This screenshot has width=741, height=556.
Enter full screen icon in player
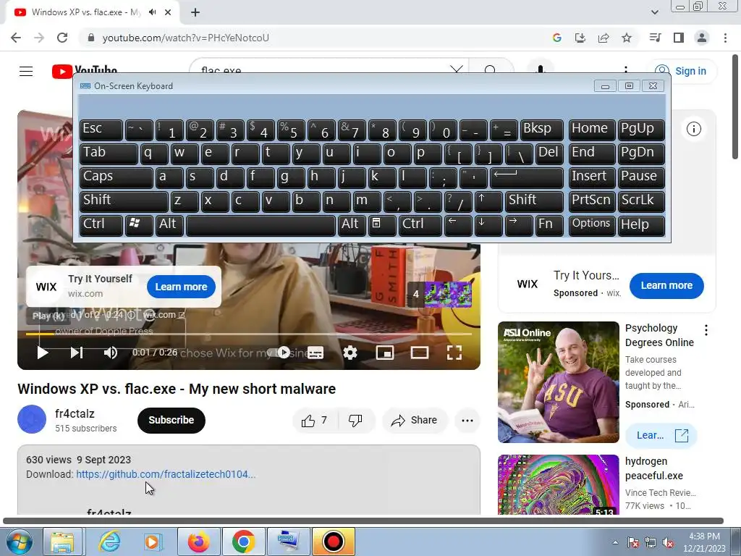pyautogui.click(x=454, y=353)
